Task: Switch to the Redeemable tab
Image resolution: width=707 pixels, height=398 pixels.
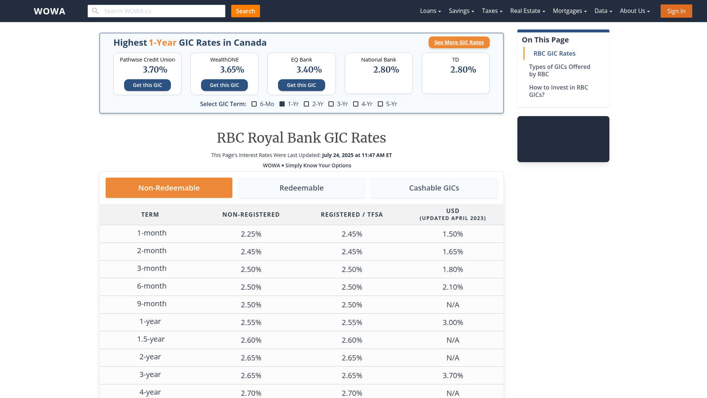Action: pos(302,188)
